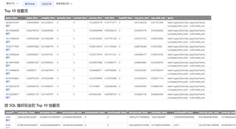236x129 pixels.
Task: Select the sum(backoff_time) value 0.012
Action: pyautogui.click(x=176, y=125)
